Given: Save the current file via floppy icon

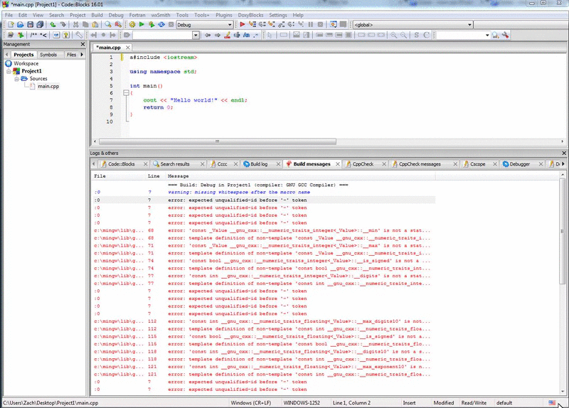Looking at the screenshot, I should 30,25.
